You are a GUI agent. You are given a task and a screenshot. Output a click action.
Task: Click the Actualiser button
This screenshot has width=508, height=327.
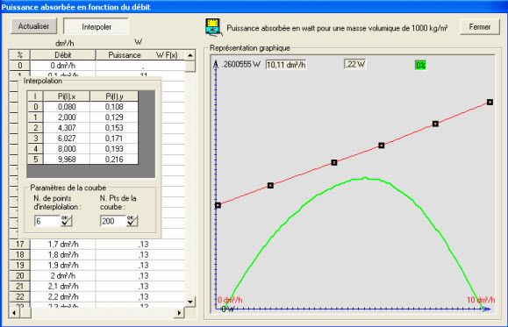tap(33, 26)
